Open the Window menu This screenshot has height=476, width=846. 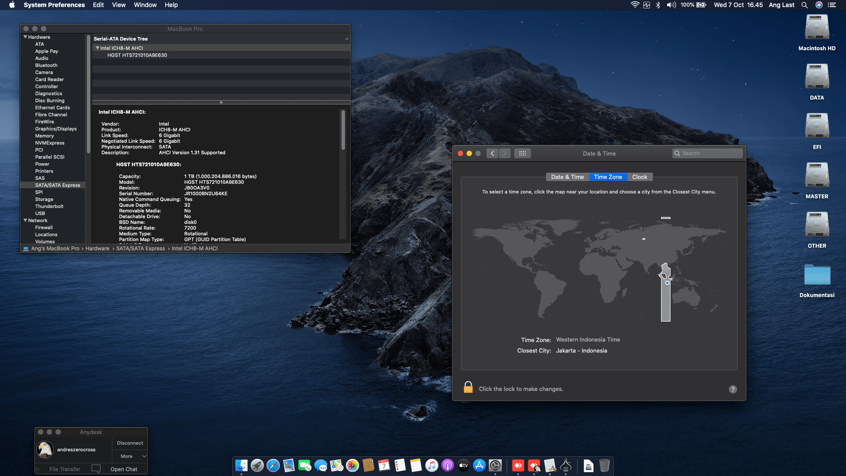[x=145, y=5]
